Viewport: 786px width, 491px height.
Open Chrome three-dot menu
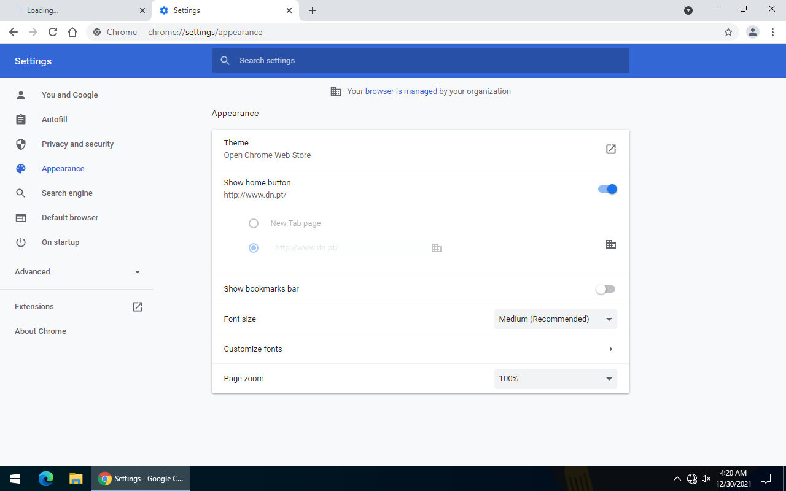pyautogui.click(x=772, y=32)
